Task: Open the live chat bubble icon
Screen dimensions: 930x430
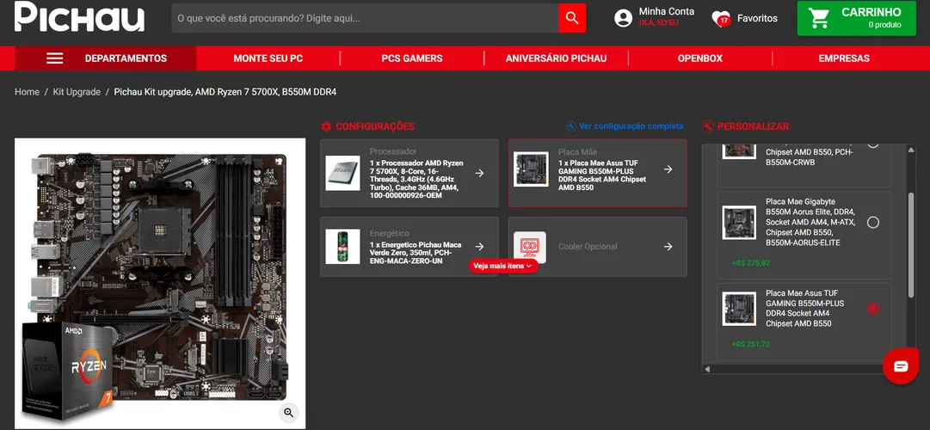Action: coord(901,366)
